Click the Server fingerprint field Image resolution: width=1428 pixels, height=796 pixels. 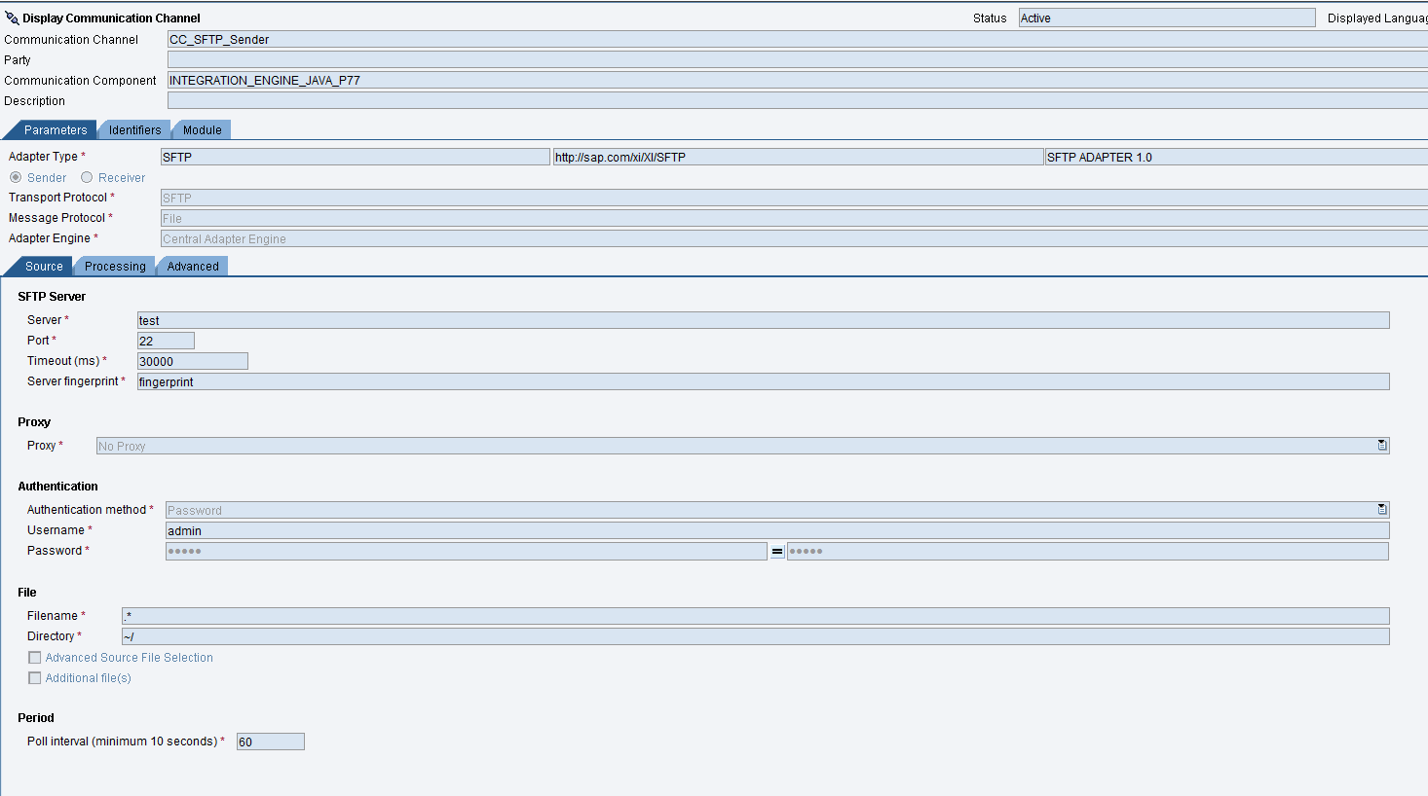coord(764,381)
